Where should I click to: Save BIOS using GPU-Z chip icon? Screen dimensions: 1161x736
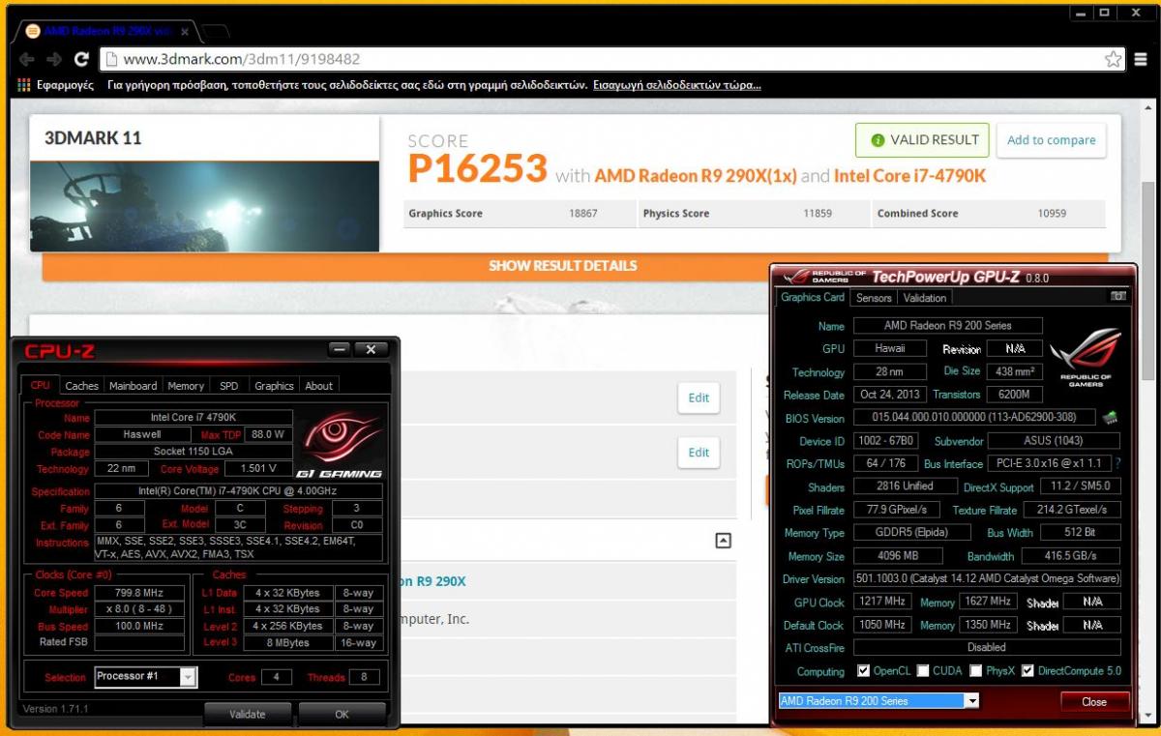tap(1110, 418)
